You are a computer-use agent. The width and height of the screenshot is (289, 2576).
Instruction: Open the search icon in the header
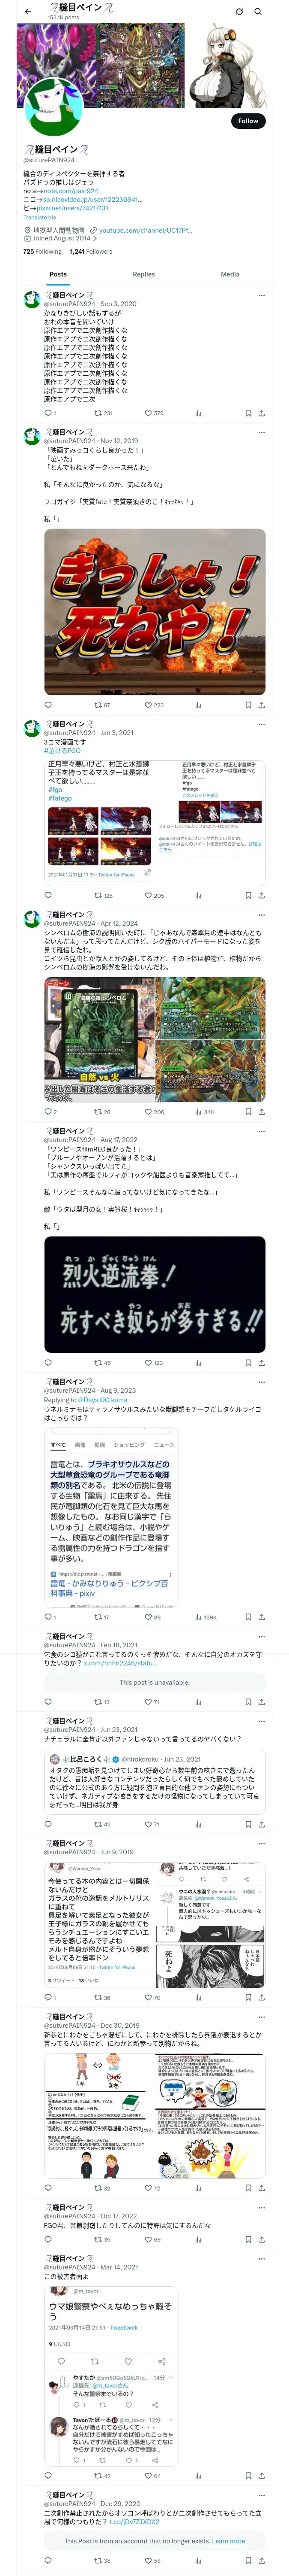[258, 12]
